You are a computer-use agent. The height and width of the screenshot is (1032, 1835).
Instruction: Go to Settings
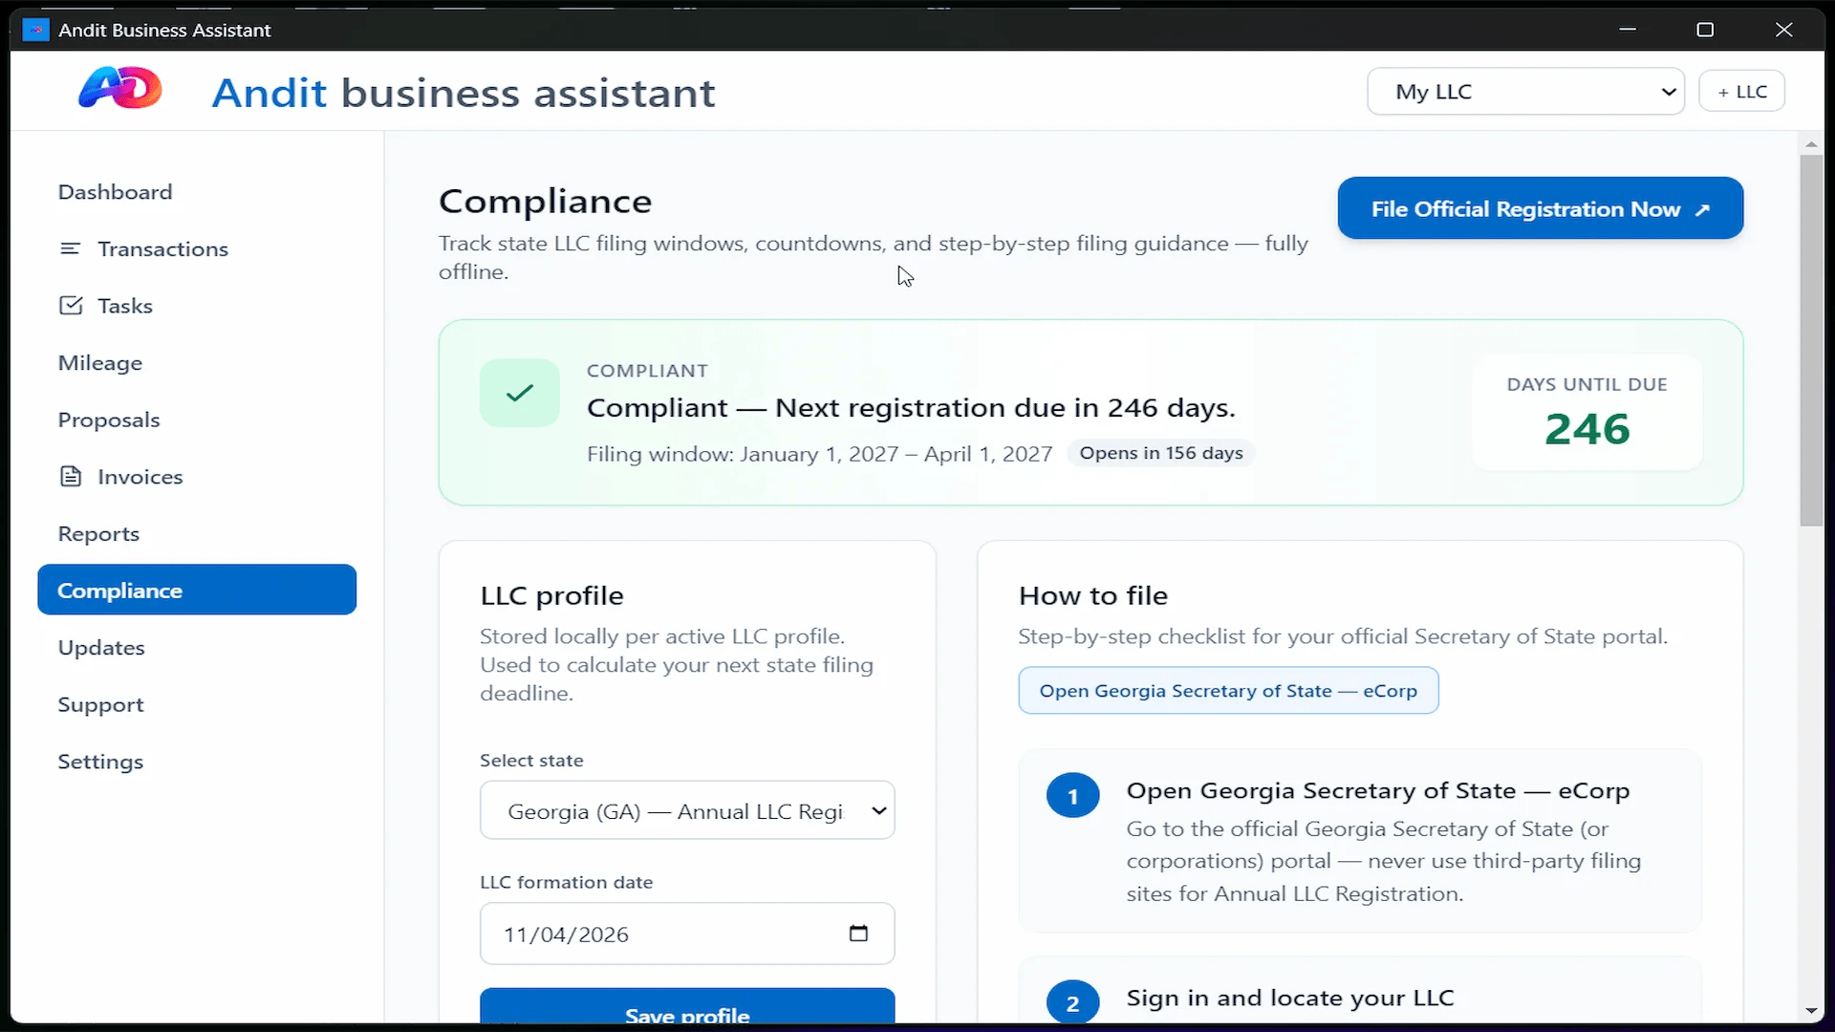pyautogui.click(x=99, y=762)
